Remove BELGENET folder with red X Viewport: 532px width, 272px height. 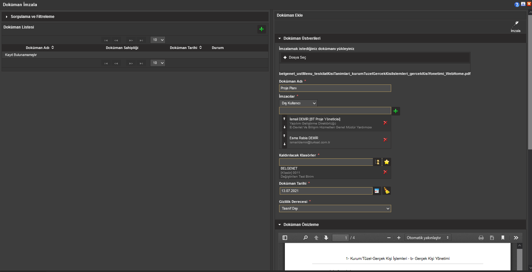[385, 172]
